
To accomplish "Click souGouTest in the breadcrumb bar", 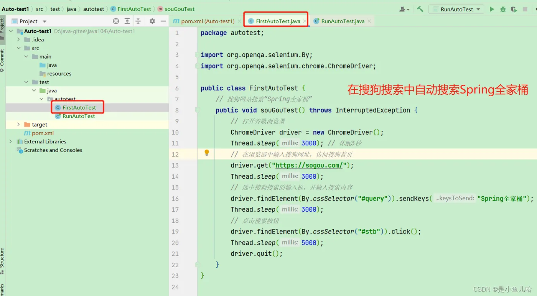I will point(176,9).
